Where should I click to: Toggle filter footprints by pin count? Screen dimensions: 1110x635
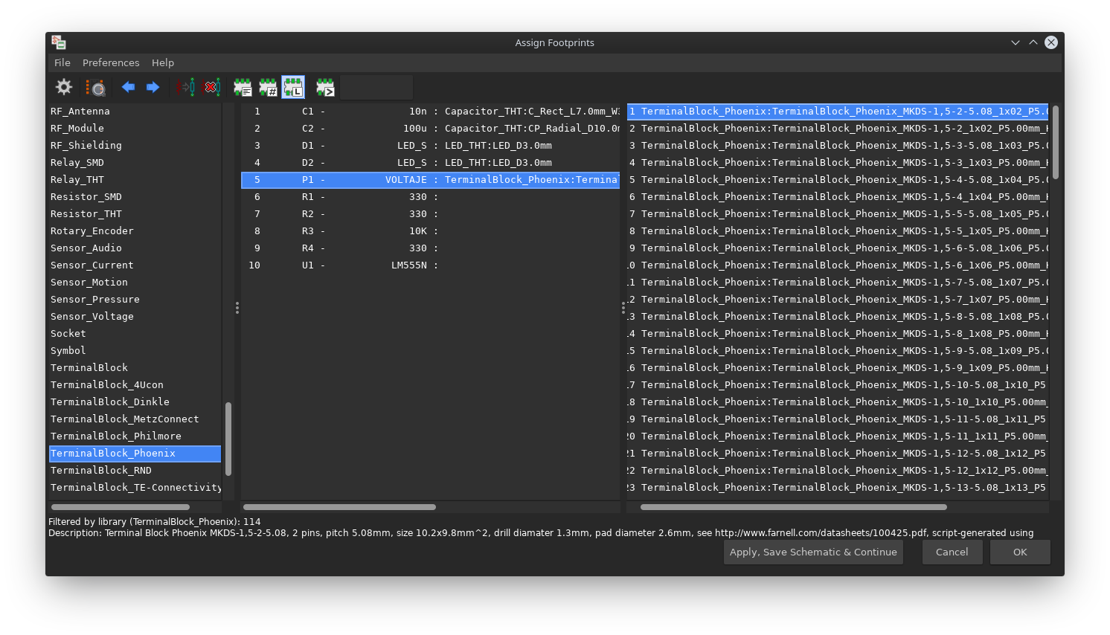(268, 87)
